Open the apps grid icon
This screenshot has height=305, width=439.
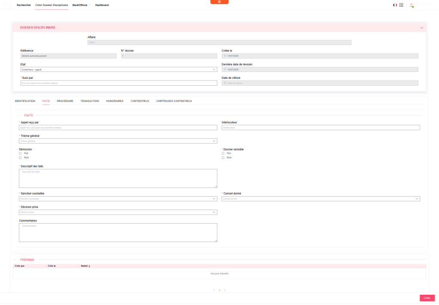click(401, 5)
